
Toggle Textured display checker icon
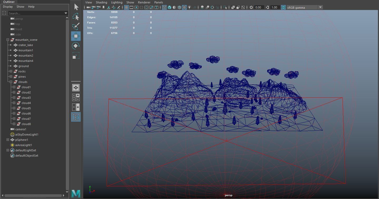[184, 7]
